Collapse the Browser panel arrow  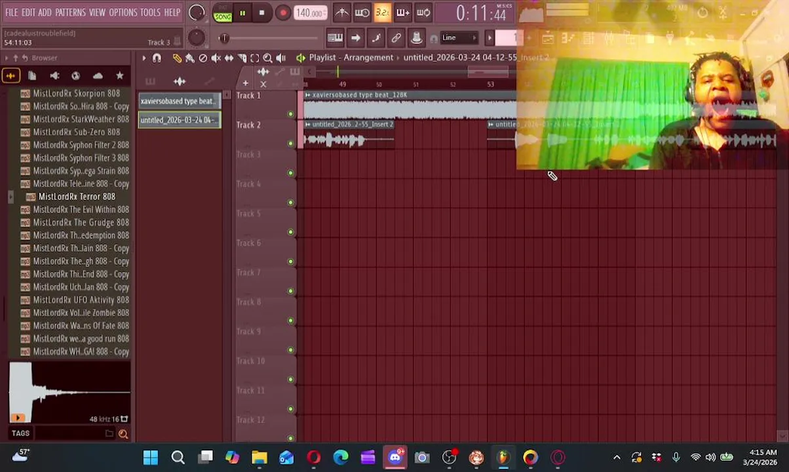7,58
